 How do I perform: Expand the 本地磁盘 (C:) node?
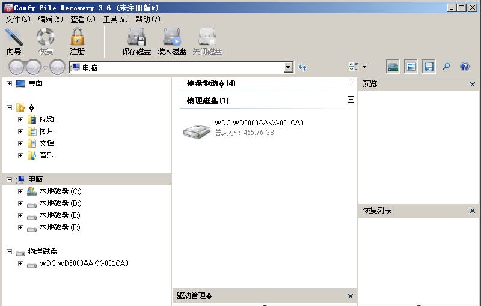point(20,192)
